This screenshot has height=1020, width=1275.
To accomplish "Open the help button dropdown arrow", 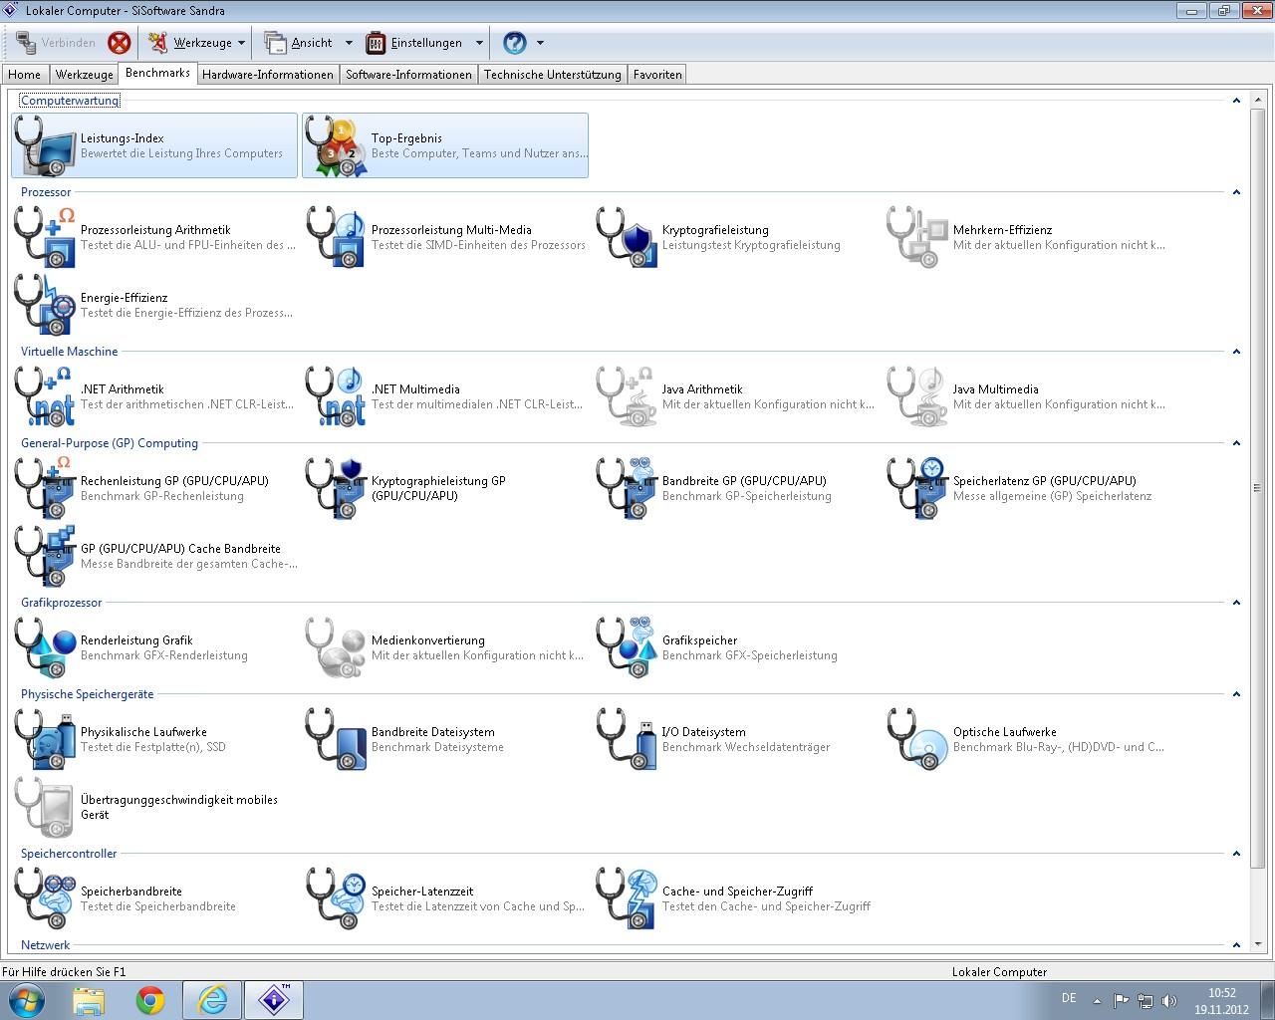I will pos(540,43).
